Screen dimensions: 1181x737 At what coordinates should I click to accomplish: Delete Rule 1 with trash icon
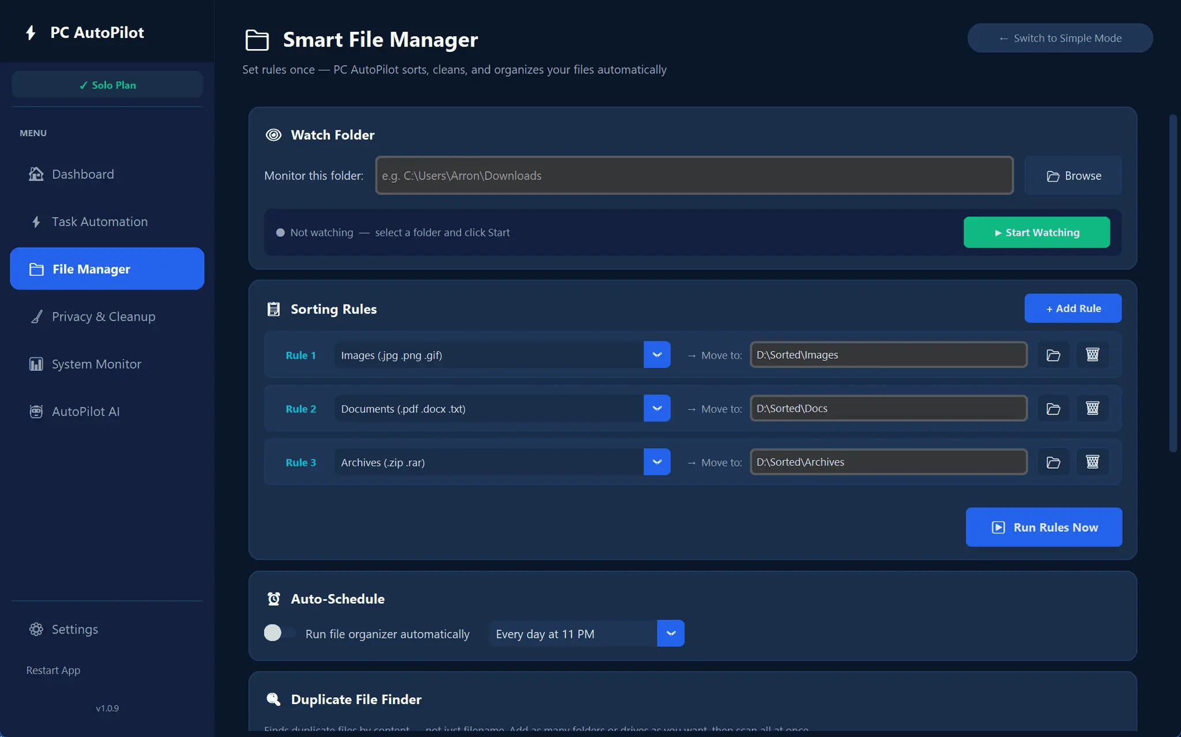[x=1092, y=355]
